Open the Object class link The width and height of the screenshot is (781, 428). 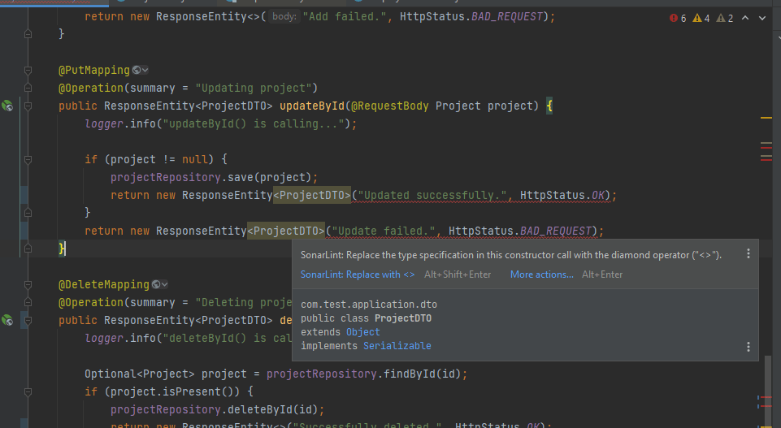point(363,332)
